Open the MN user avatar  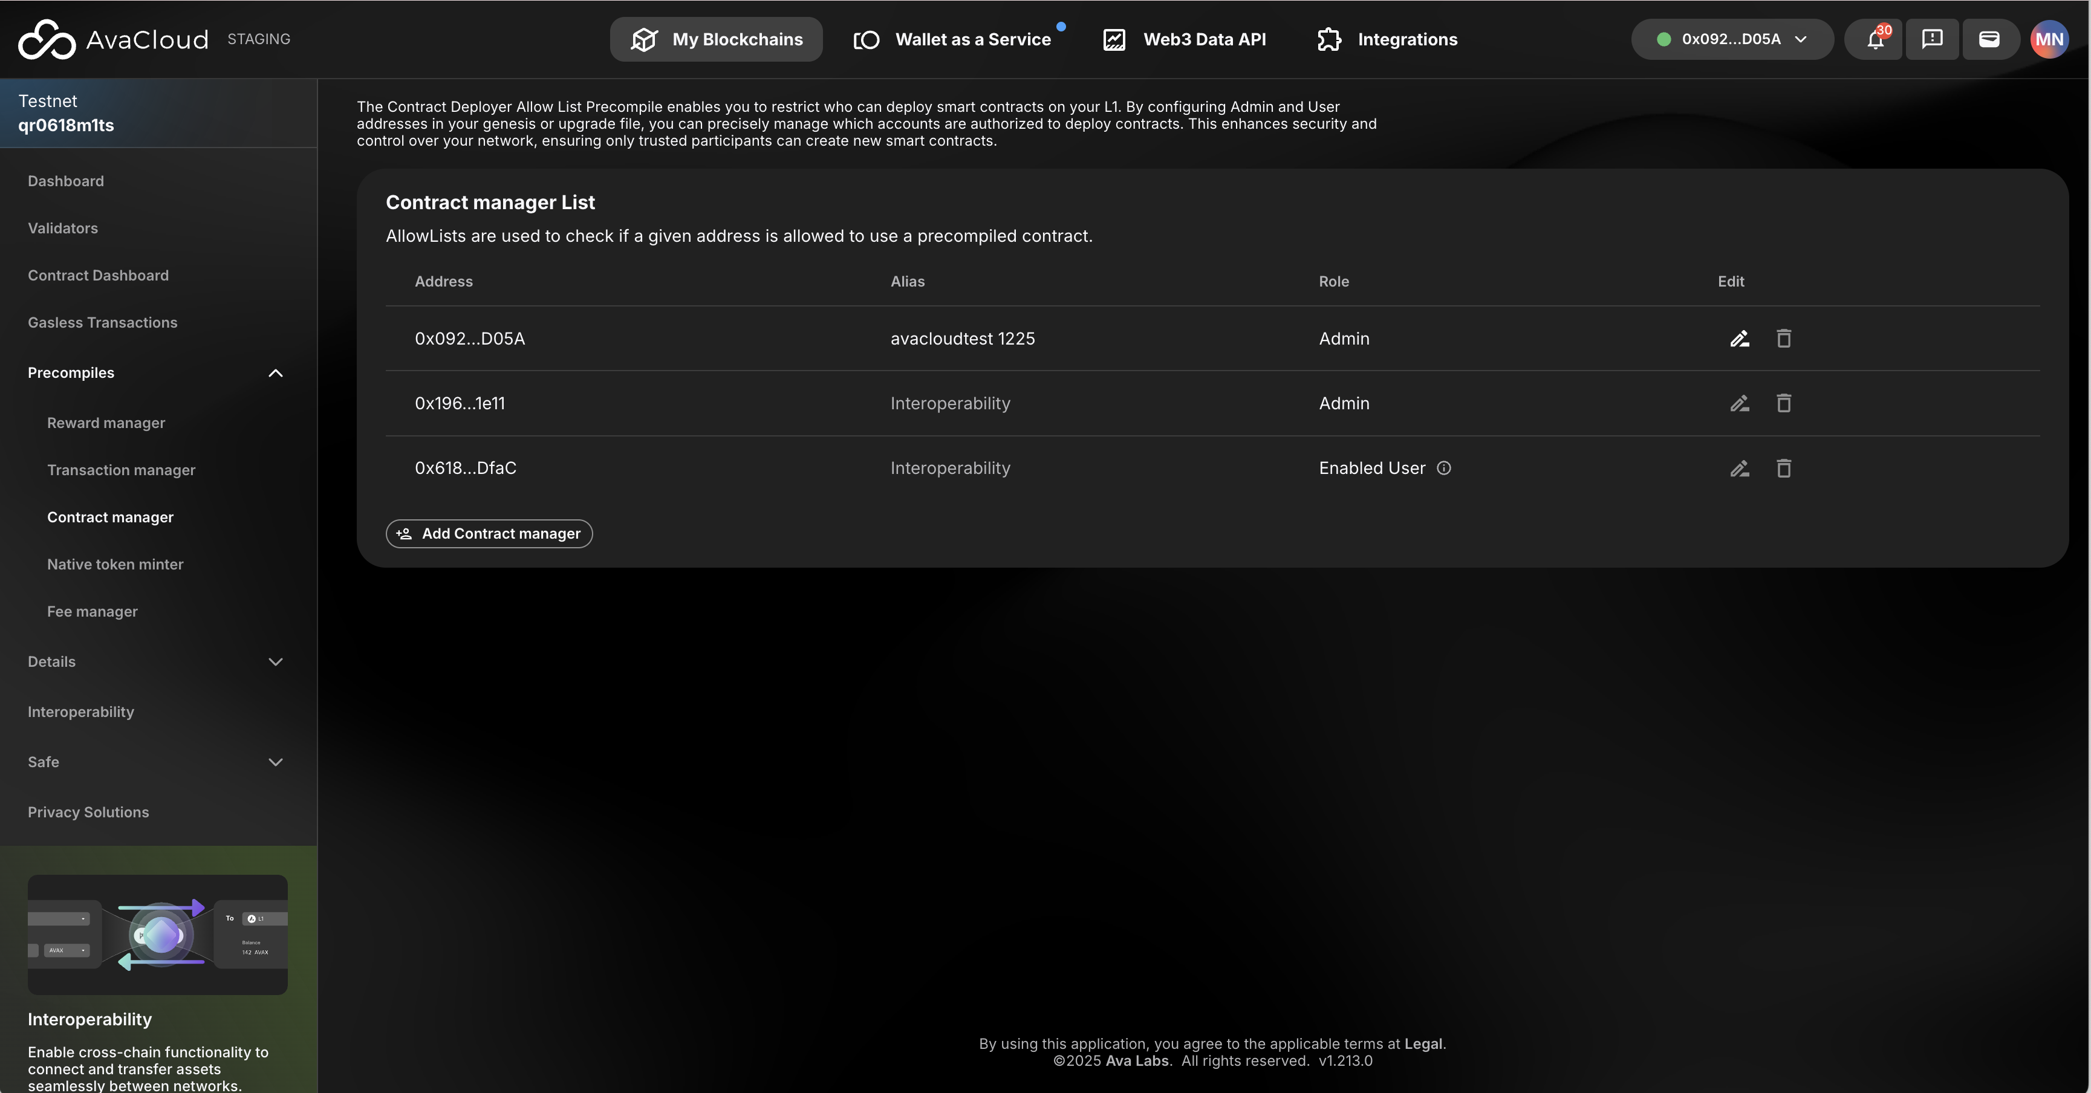(2049, 39)
